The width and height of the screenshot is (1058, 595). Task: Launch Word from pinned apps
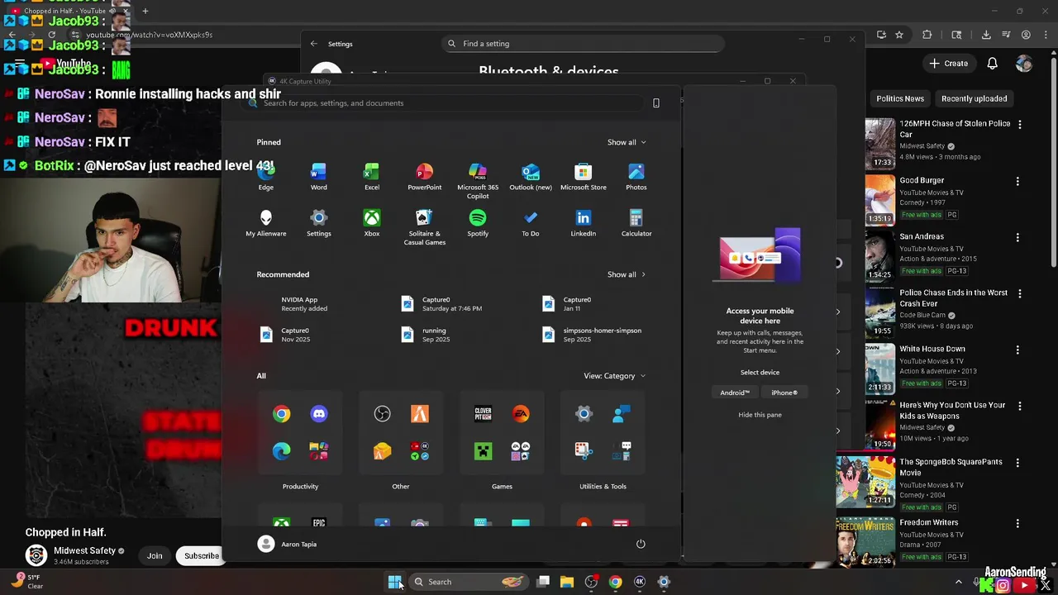(318, 177)
